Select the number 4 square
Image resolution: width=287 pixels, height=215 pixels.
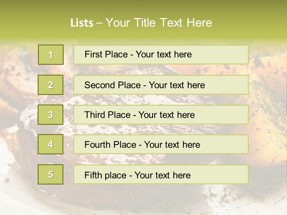tap(51, 145)
